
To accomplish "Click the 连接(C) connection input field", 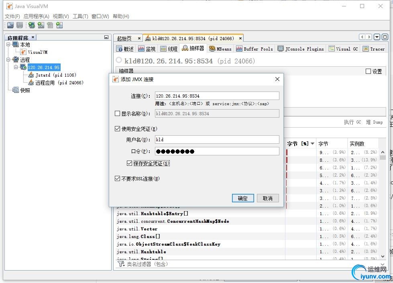I will pyautogui.click(x=217, y=96).
